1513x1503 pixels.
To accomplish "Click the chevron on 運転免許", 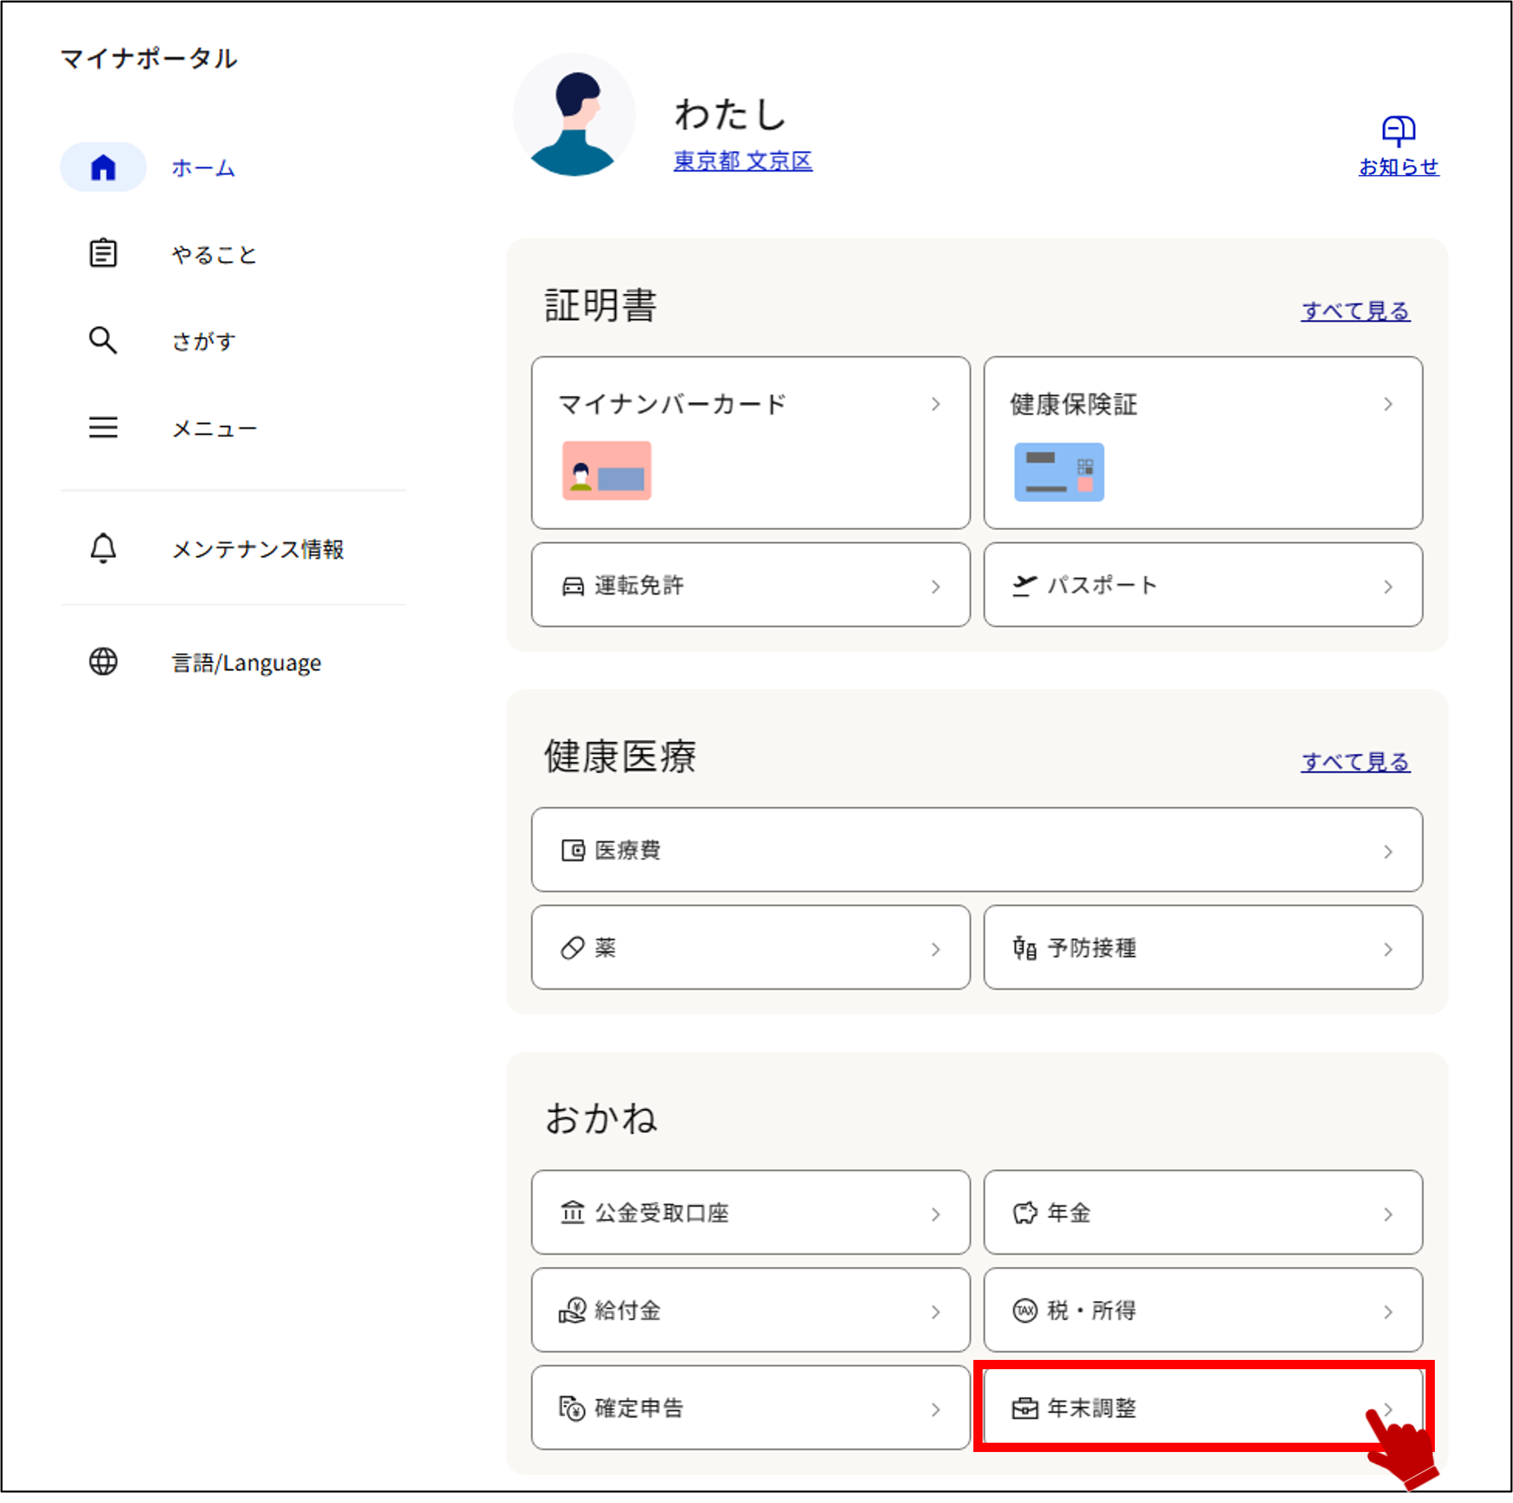I will pyautogui.click(x=936, y=587).
